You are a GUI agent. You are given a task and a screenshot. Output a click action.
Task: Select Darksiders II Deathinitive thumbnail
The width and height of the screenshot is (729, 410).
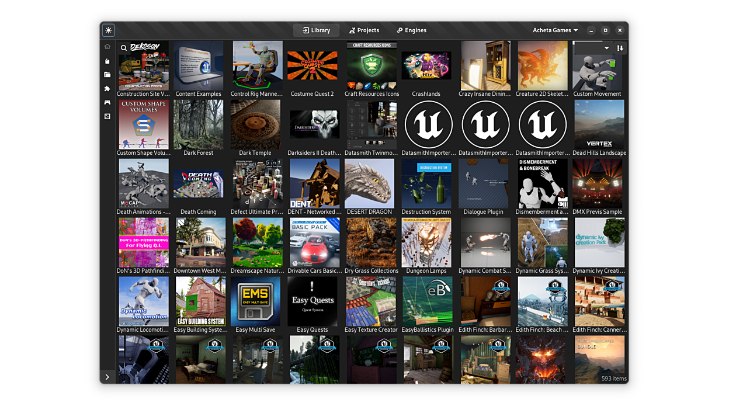click(315, 124)
